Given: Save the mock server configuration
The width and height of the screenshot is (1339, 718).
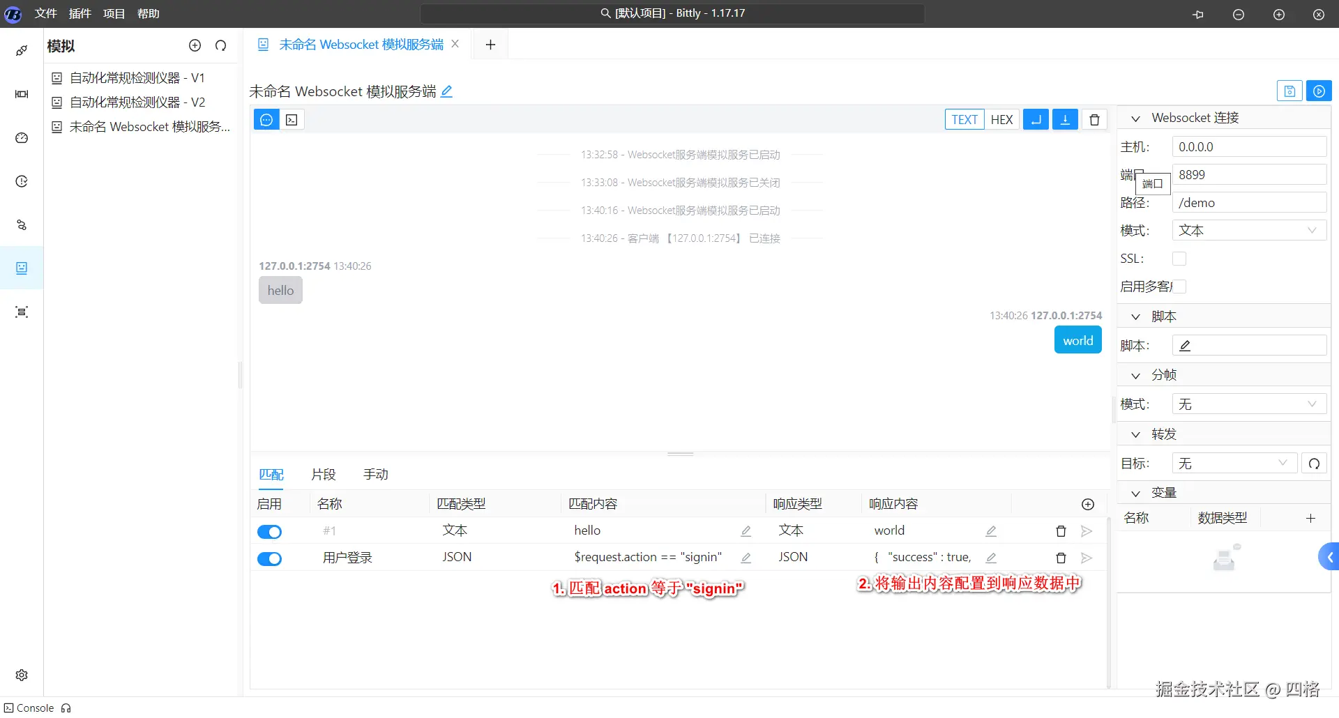Looking at the screenshot, I should pos(1289,91).
